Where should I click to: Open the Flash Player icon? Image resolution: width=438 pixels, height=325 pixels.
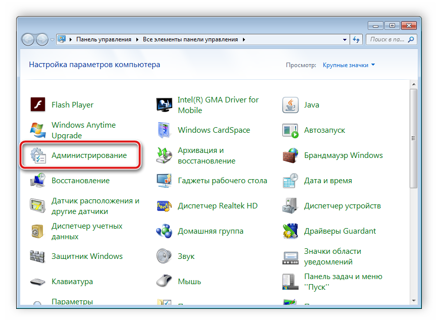38,104
